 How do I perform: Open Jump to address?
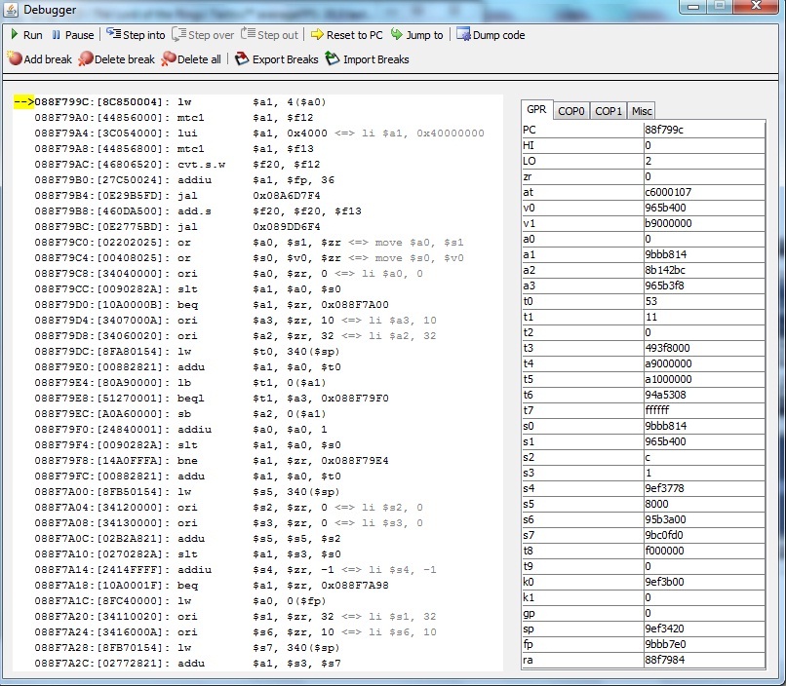point(417,35)
